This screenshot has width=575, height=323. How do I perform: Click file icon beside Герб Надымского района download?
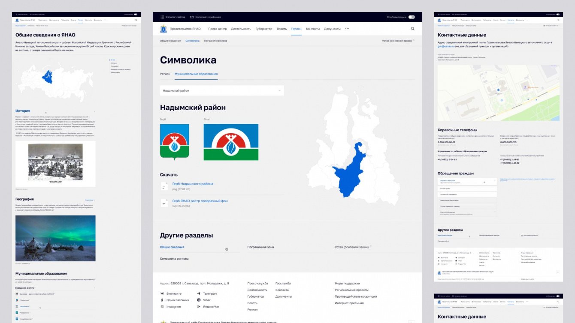pos(164,186)
